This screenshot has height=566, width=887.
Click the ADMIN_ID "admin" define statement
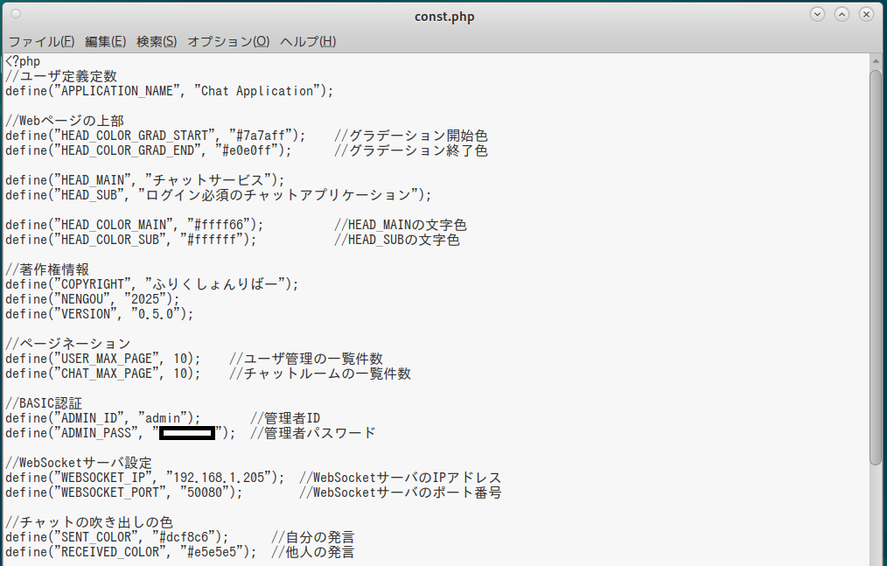(x=103, y=418)
